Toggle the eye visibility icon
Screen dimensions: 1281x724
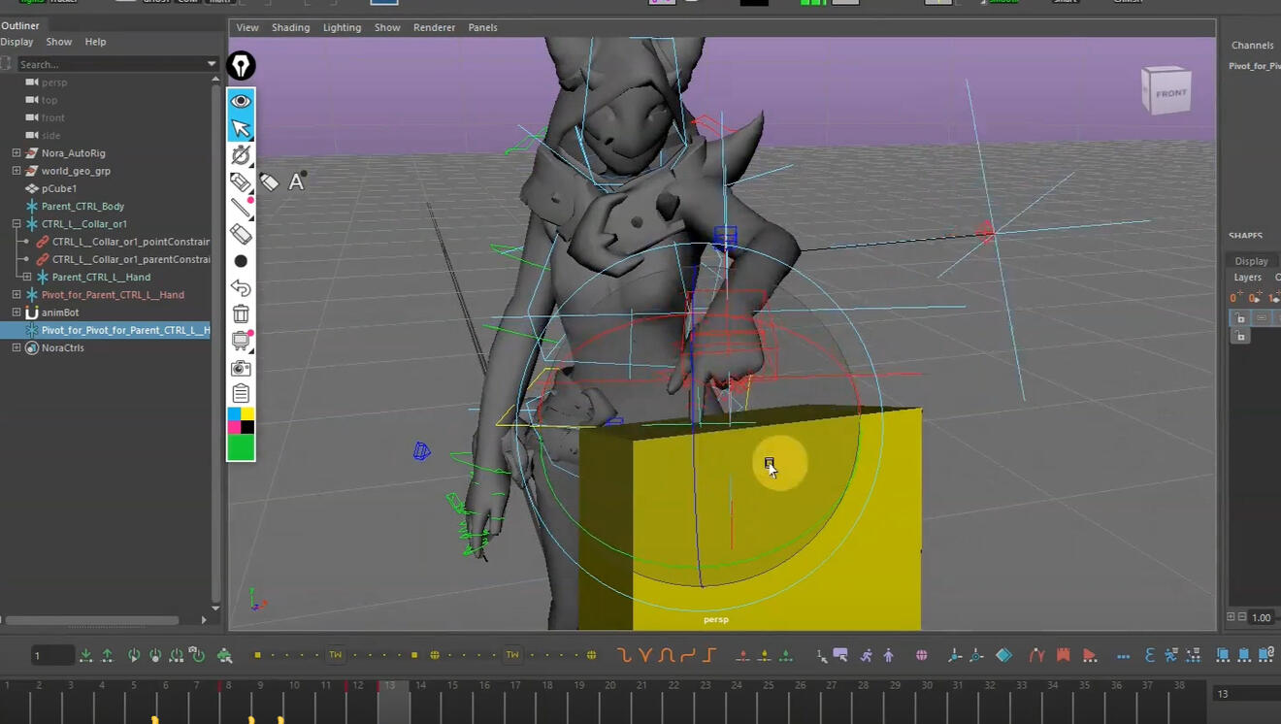[x=241, y=101]
